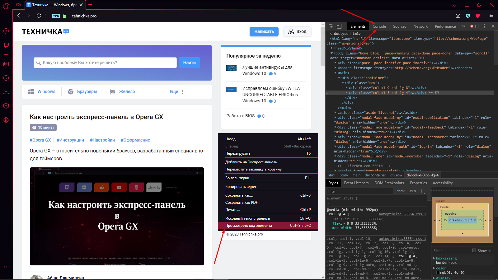Click the three-dots sidebar setup icon
Image resolution: width=498 pixels, height=280 pixels.
click(x=6, y=267)
